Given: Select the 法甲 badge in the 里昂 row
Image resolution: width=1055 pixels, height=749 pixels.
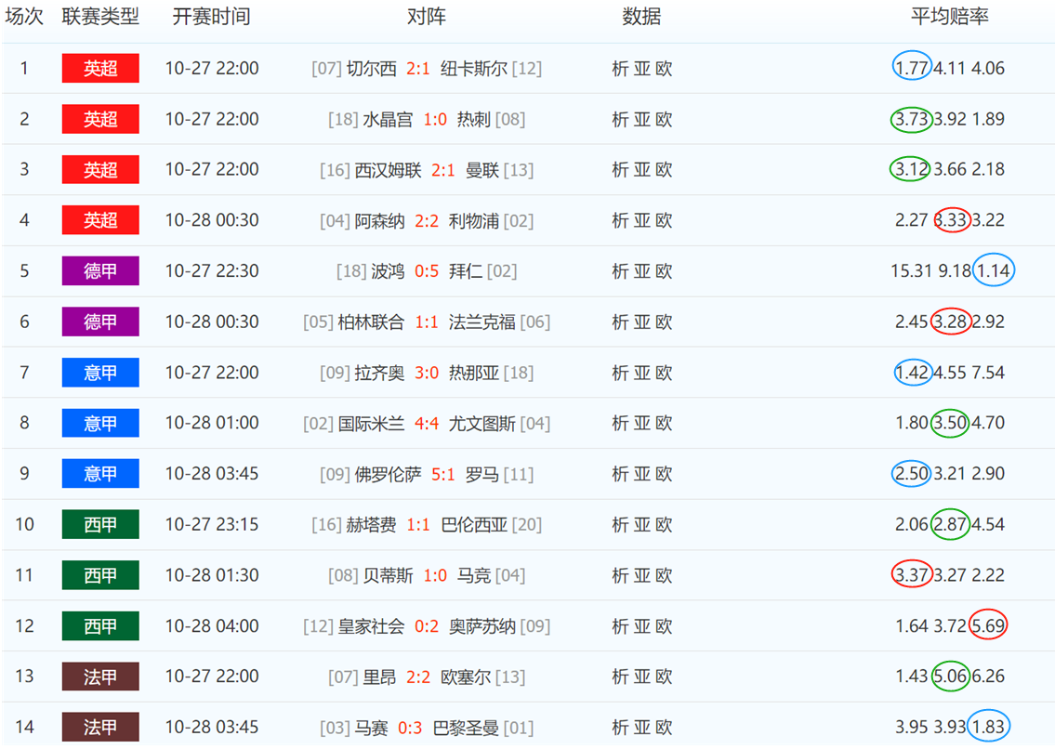Looking at the screenshot, I should [100, 677].
